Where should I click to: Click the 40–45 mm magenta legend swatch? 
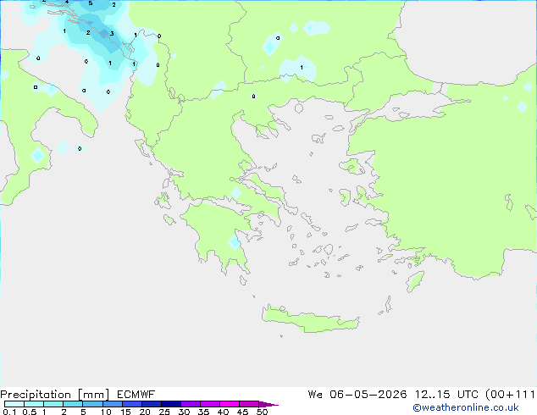point(230,404)
